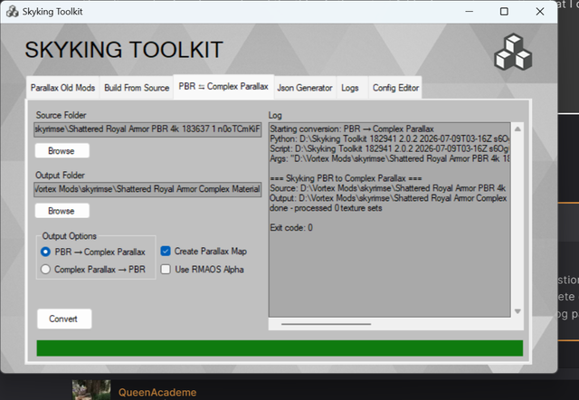Click QueenAcademe username in background page
The height and width of the screenshot is (400, 579).
tap(157, 392)
